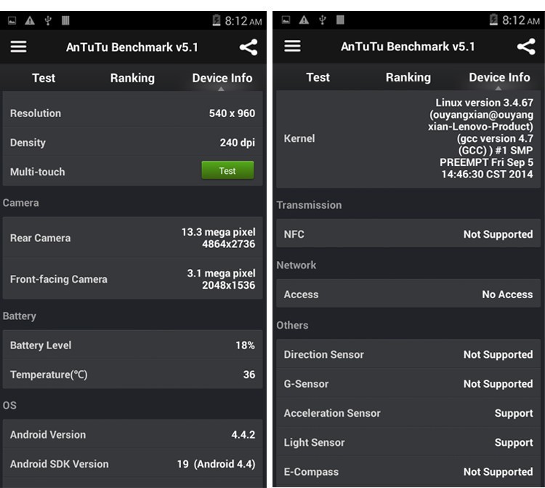
Task: Tap USB icon in left status bar
Action: [x=48, y=20]
